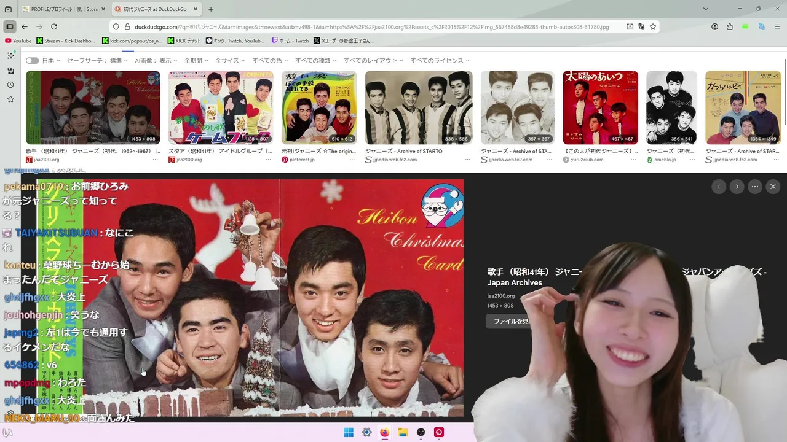Click the install/save page icon in address bar
The width and height of the screenshot is (787, 442).
pos(630,27)
